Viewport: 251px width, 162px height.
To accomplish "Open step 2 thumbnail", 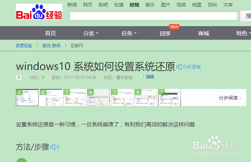I will (51, 97).
